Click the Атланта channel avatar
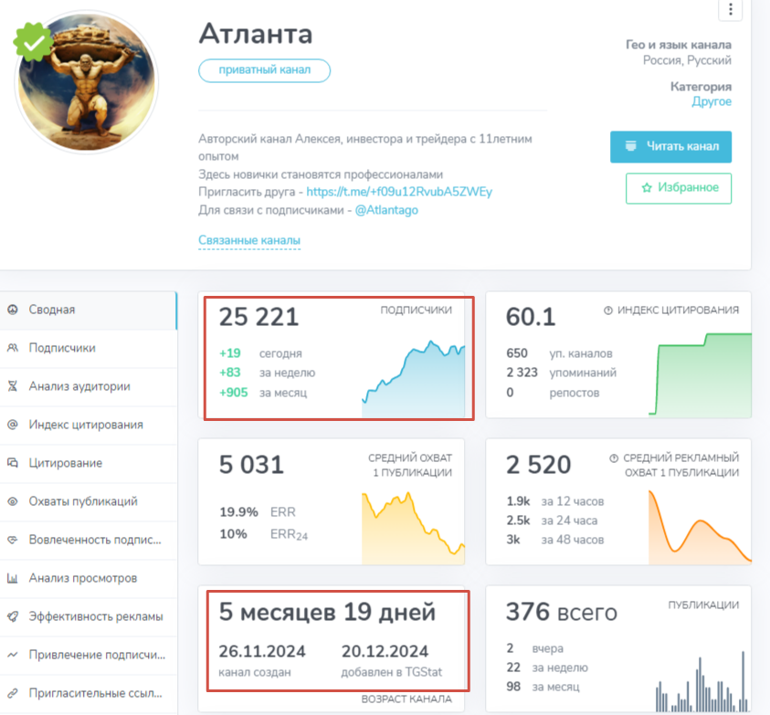770x715 pixels. 87,82
